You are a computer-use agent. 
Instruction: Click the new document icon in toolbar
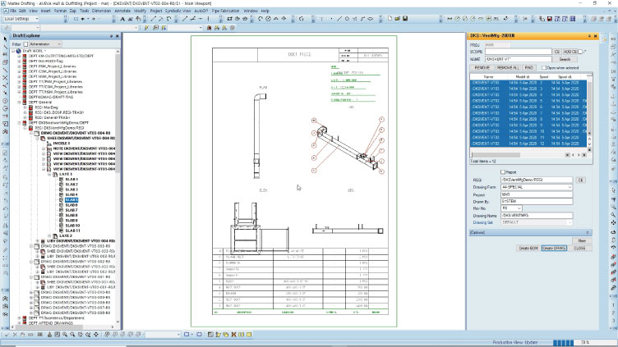click(x=390, y=19)
